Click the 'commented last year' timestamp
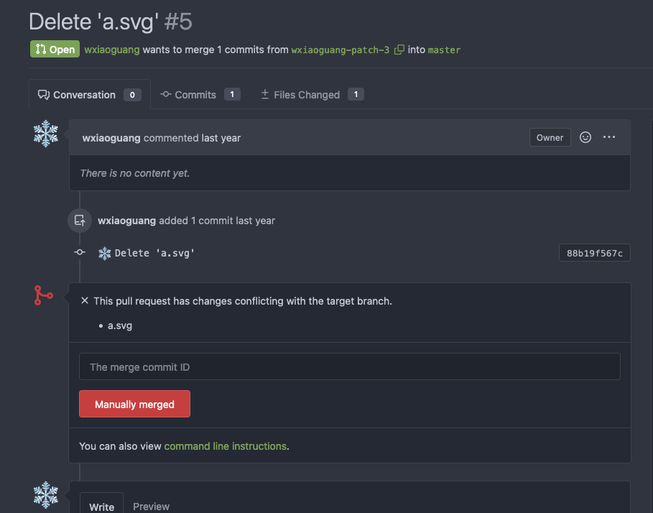This screenshot has height=513, width=653. 192,138
